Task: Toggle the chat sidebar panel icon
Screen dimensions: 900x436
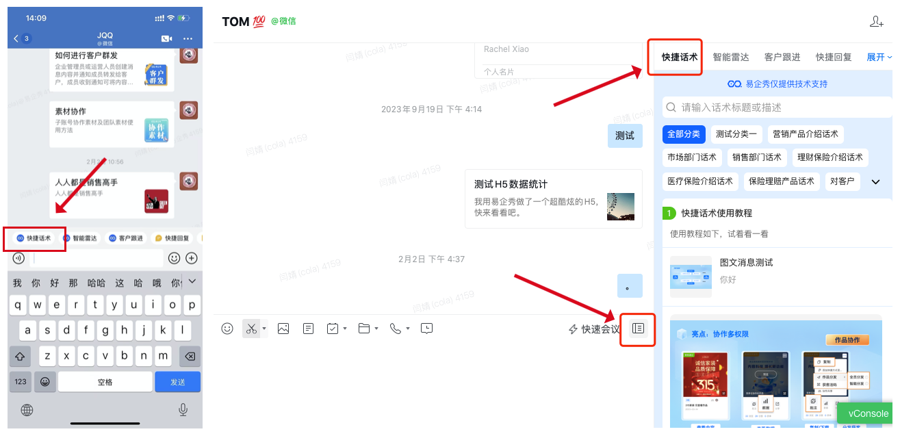Action: point(639,329)
